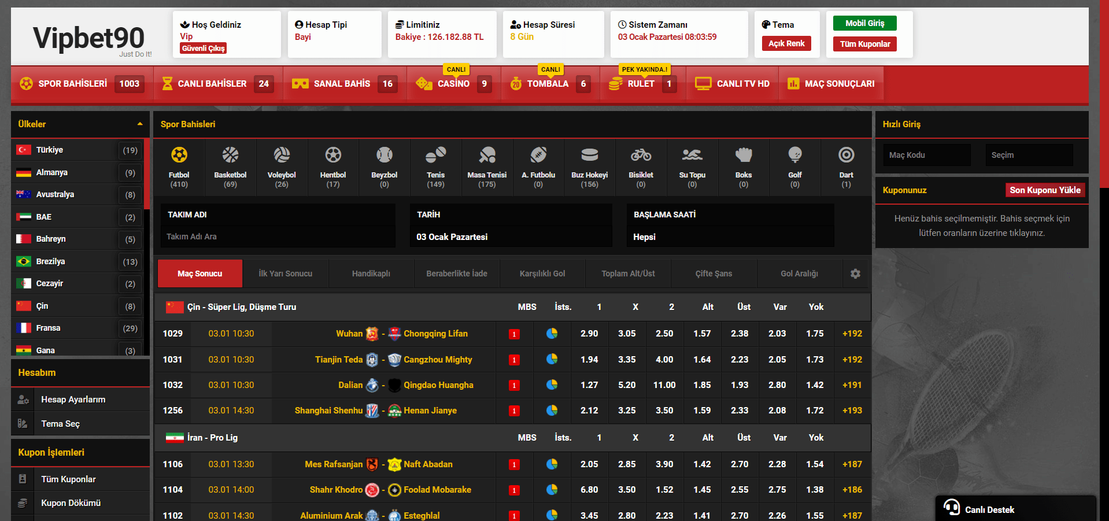Switch to Karşılıklı Gol tab
1109x521 pixels.
pyautogui.click(x=542, y=274)
